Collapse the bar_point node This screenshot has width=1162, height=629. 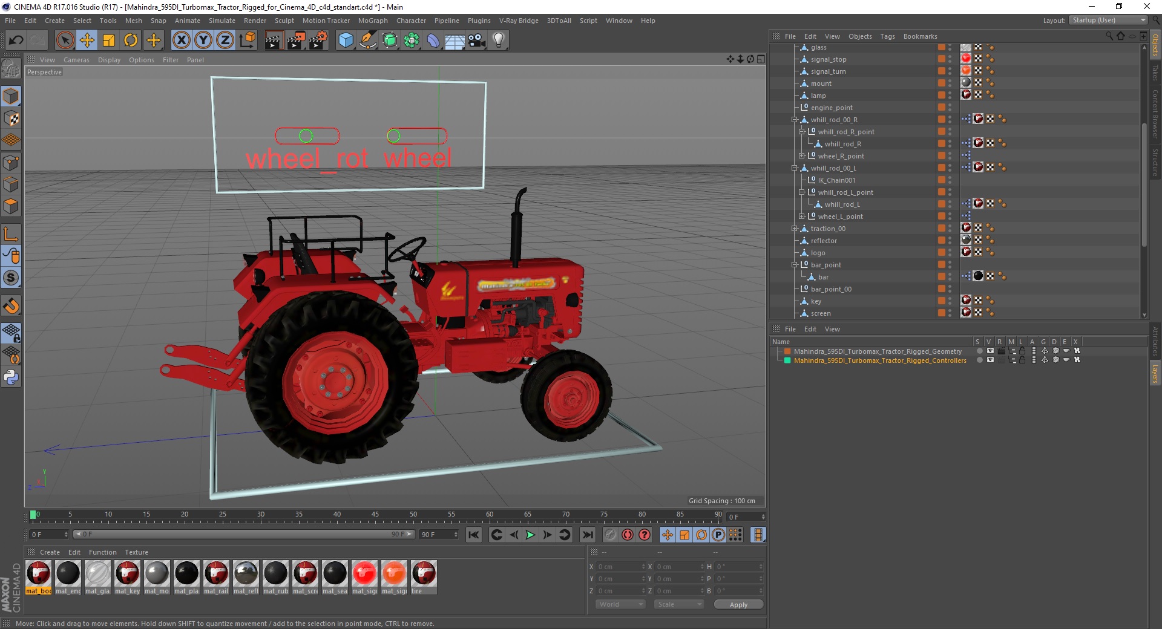795,265
